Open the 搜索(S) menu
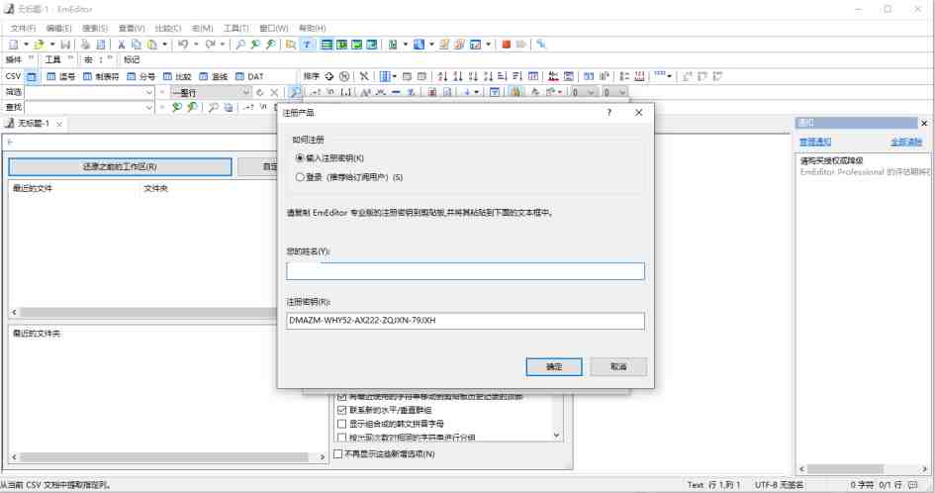Screen dimensions: 935x493 [x=95, y=28]
